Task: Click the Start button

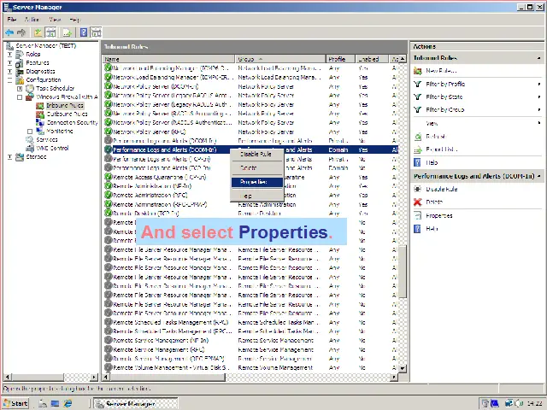Action: coord(15,404)
